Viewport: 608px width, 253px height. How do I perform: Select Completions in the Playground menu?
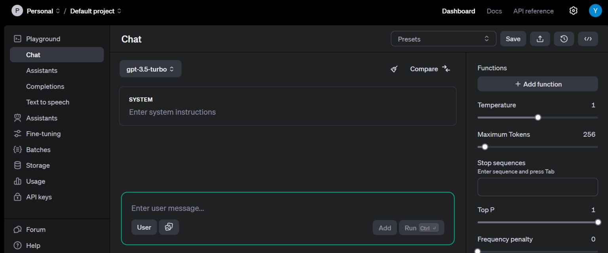[45, 87]
